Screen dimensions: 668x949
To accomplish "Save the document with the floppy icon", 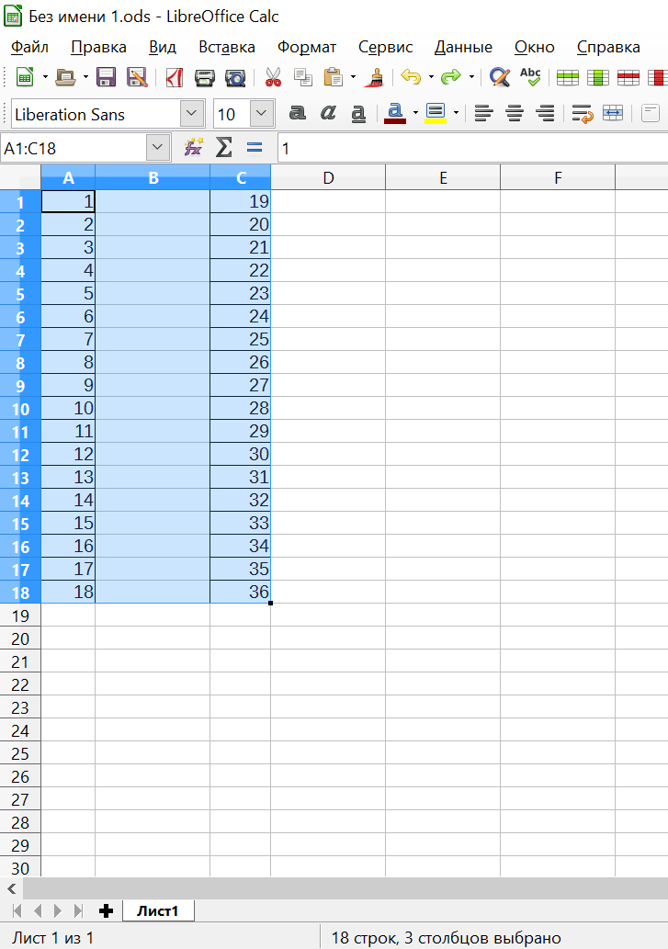I will click(x=107, y=77).
